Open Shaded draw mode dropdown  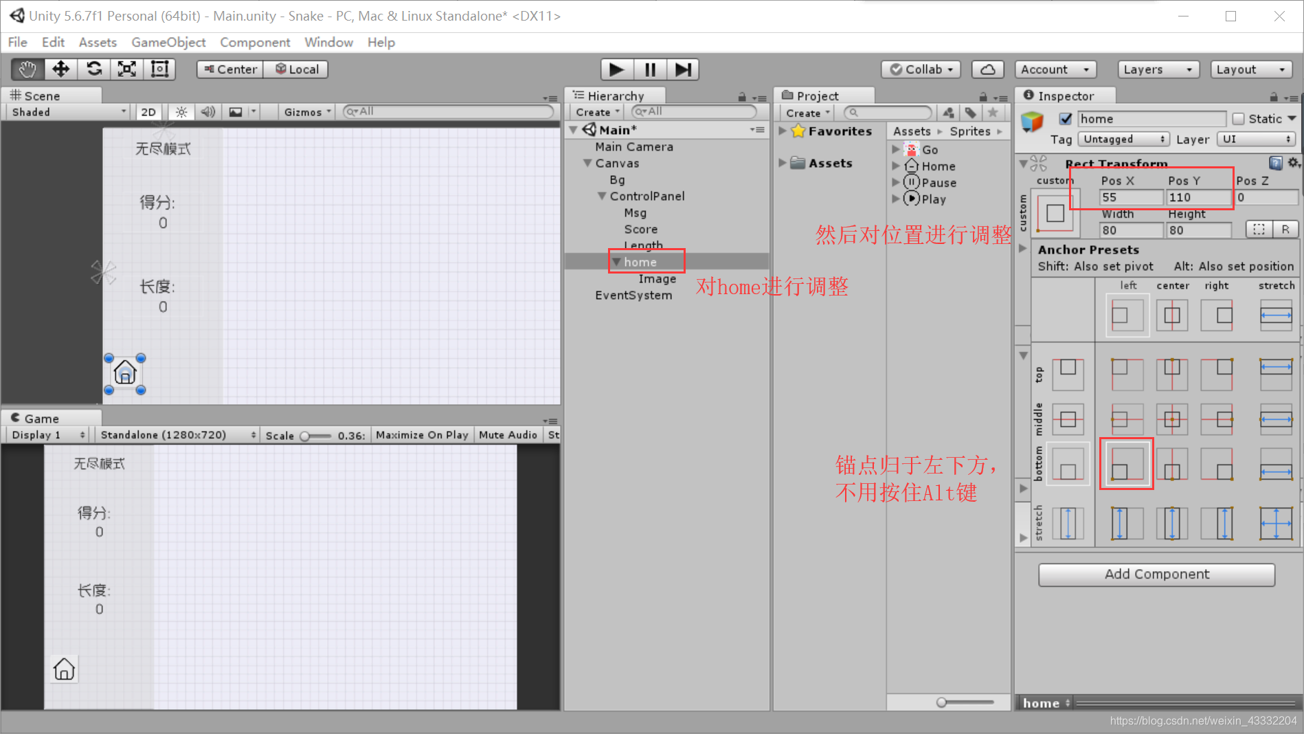pyautogui.click(x=67, y=112)
